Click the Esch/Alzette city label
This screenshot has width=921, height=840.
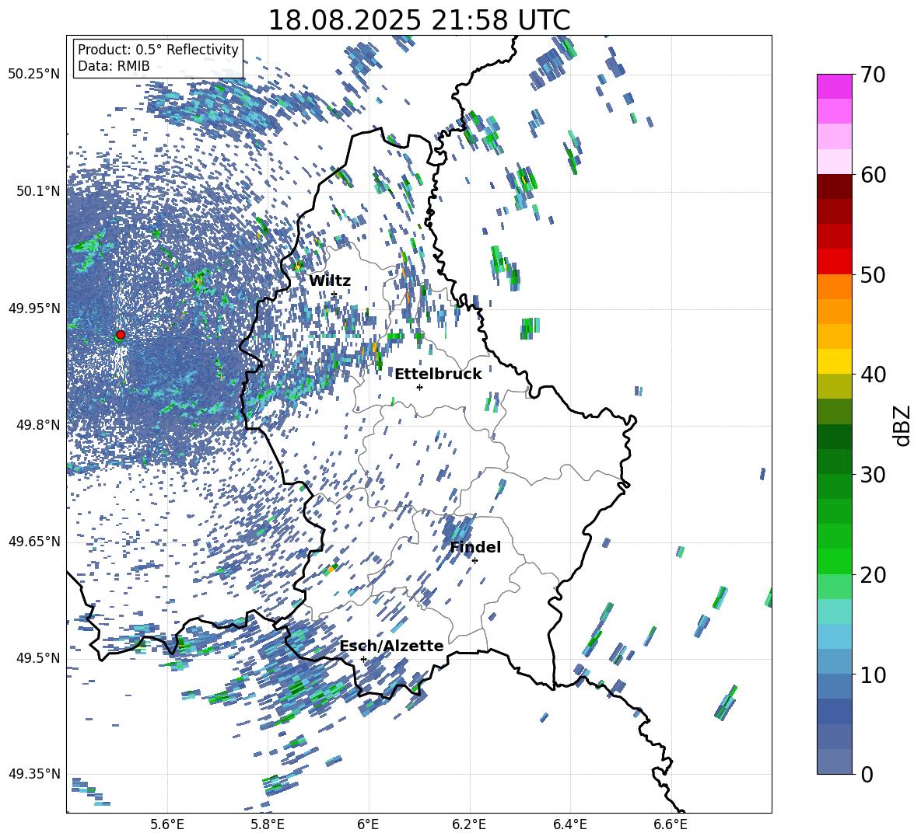[x=392, y=647]
